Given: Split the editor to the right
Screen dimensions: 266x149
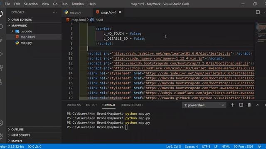Looking at the screenshot, I should pos(258,12).
